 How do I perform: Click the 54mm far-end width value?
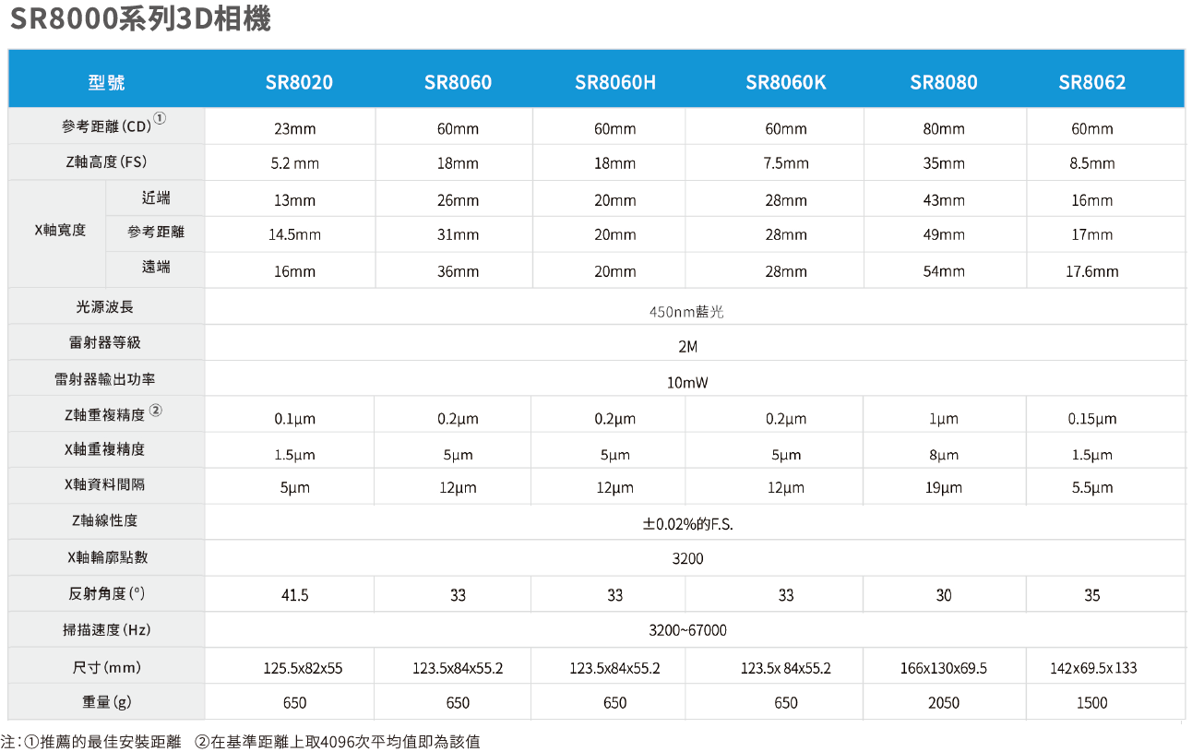(x=944, y=271)
